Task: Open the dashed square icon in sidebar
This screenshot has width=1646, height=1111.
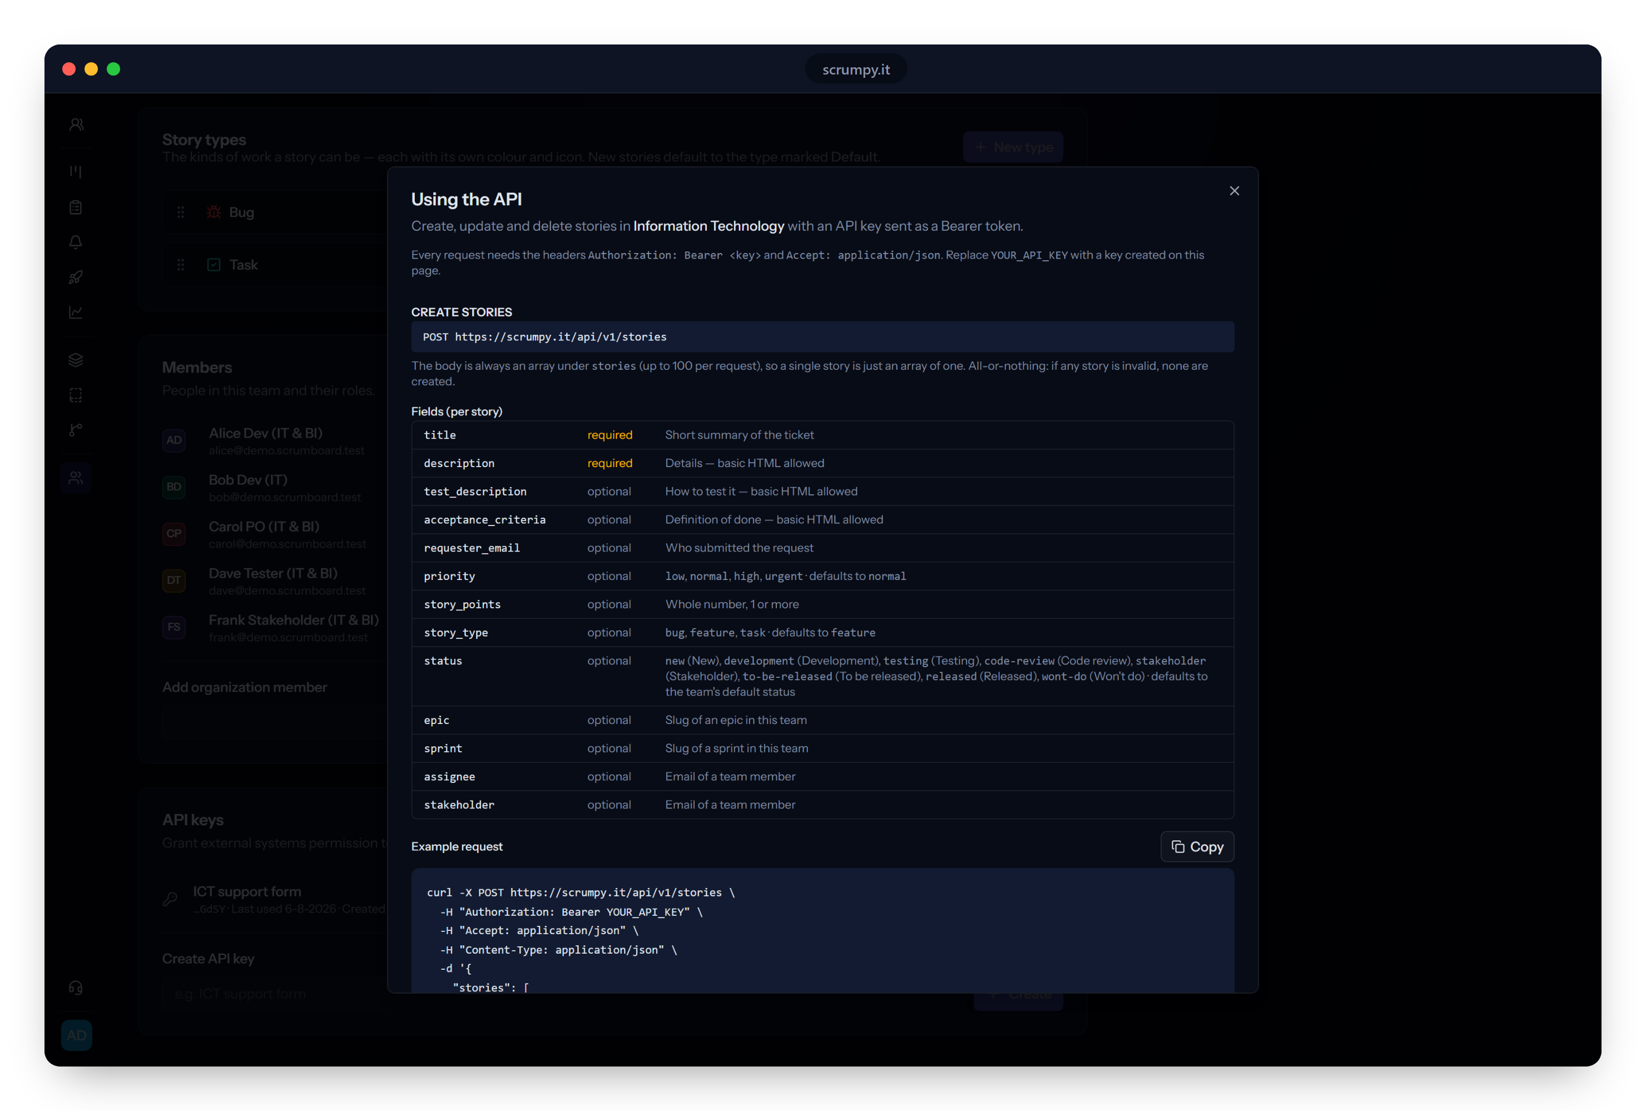Action: 76,394
